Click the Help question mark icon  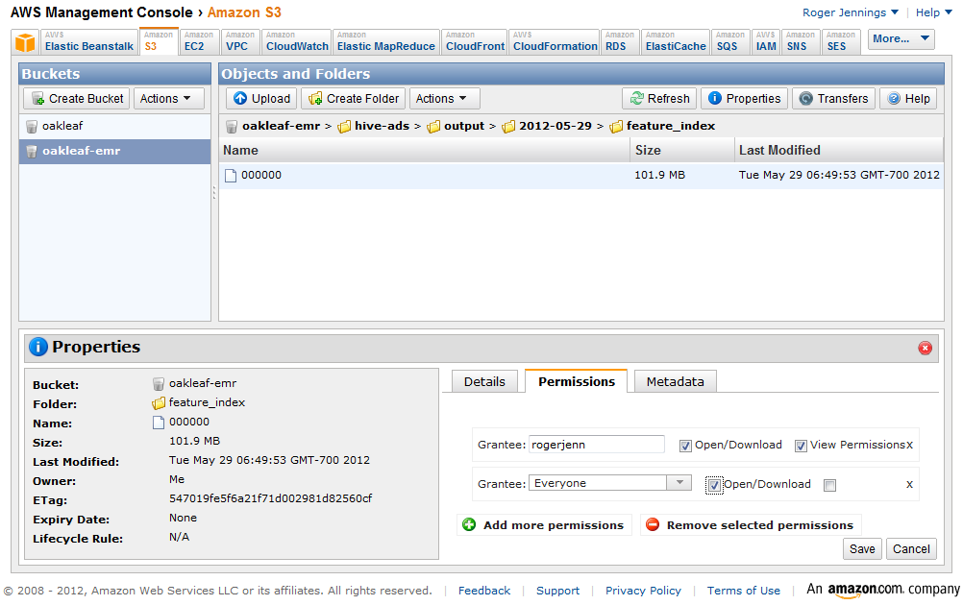(894, 98)
